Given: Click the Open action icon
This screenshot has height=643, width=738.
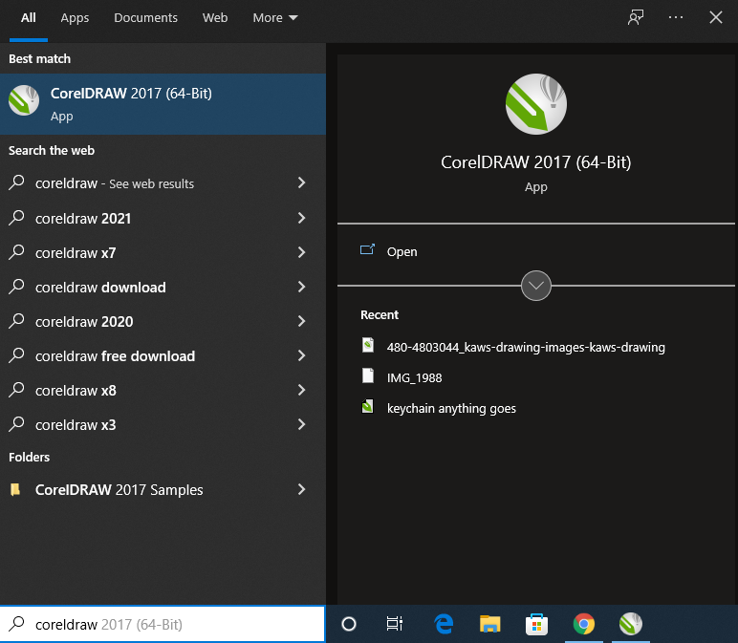Looking at the screenshot, I should click(x=367, y=249).
